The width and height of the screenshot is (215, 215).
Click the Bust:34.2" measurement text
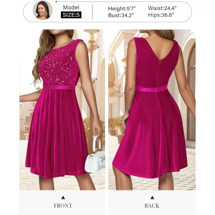(x=121, y=15)
